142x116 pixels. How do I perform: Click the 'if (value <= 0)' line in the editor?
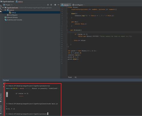(x=81, y=34)
